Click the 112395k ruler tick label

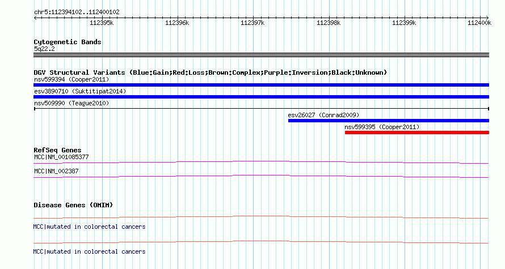(102, 23)
